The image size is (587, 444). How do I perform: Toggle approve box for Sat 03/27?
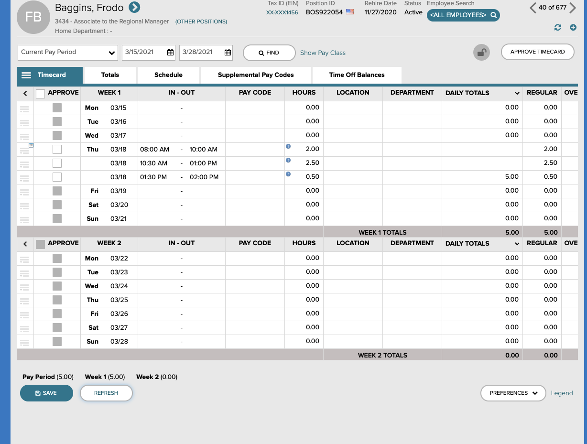pos(57,327)
